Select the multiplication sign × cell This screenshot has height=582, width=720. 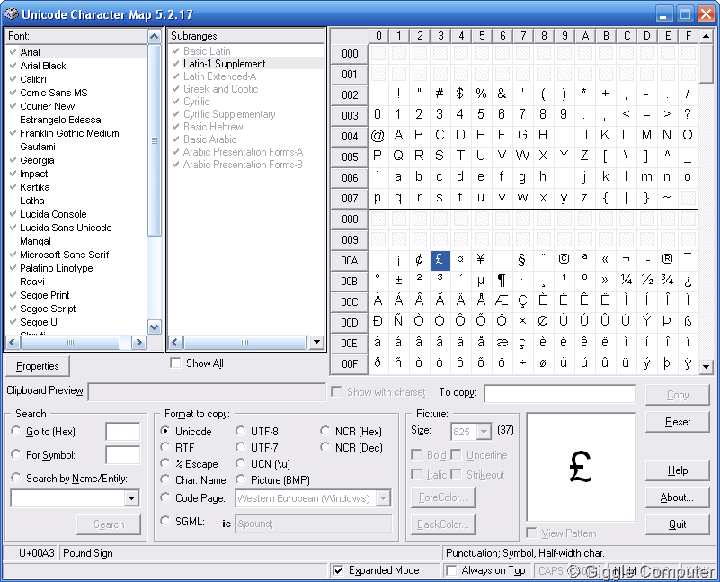click(522, 322)
